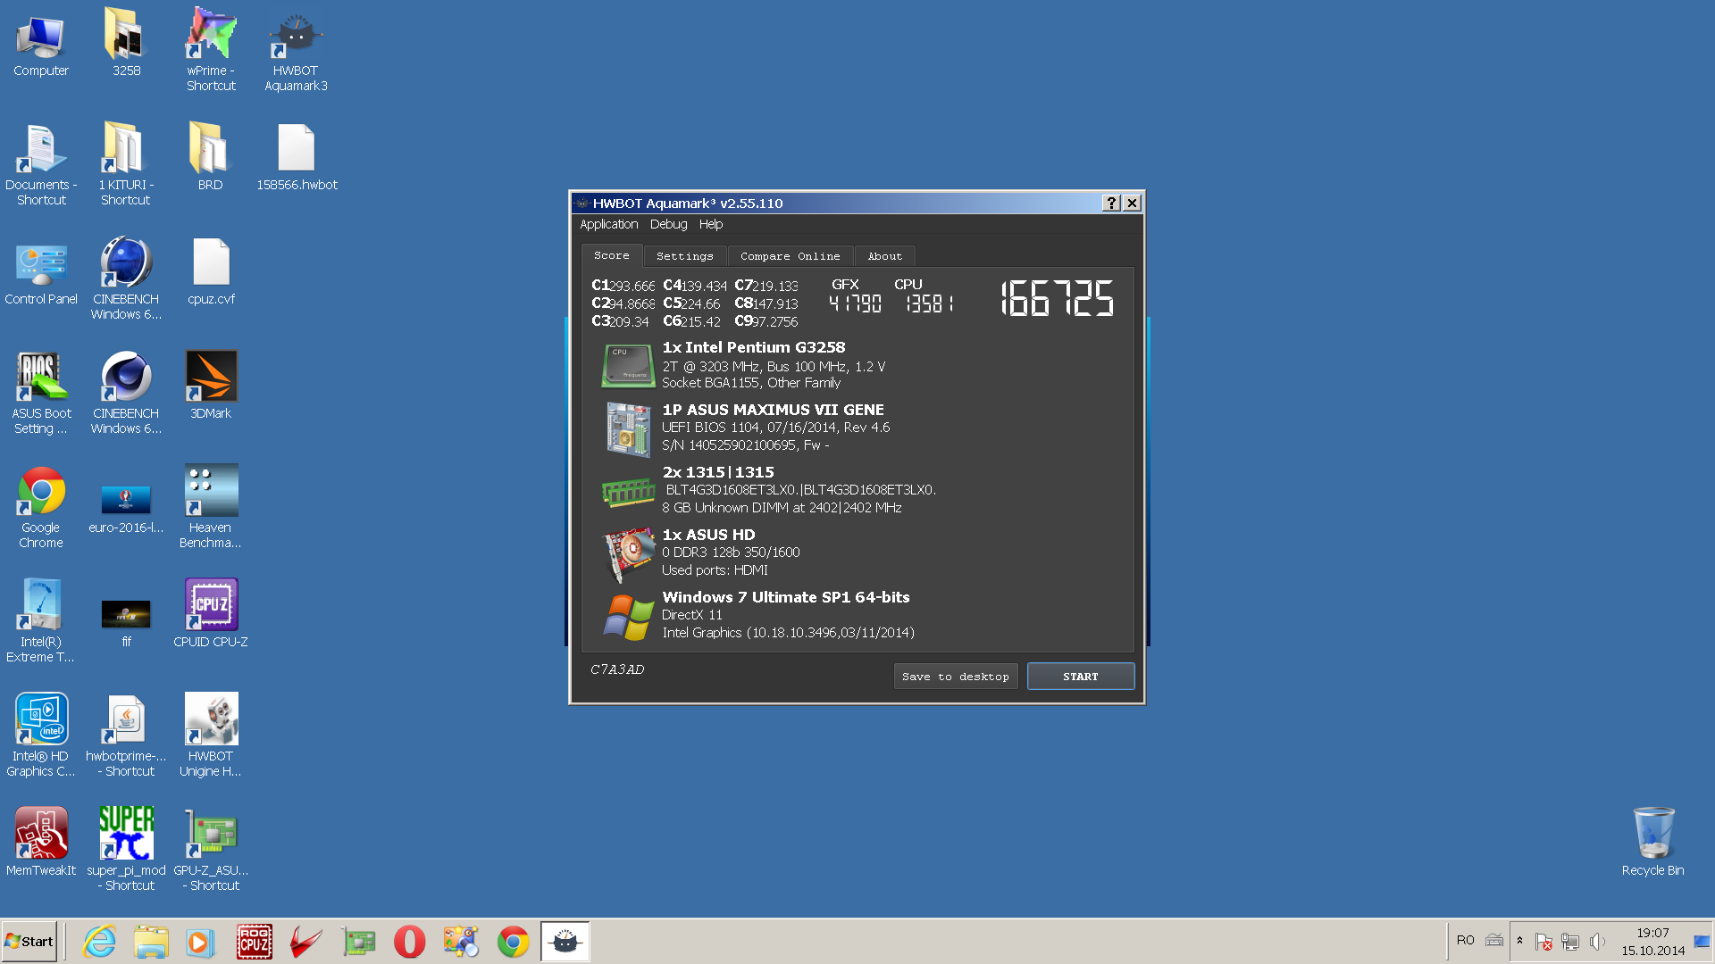1715x964 pixels.
Task: Click the Windows logo in Aquamark
Action: coord(628,617)
